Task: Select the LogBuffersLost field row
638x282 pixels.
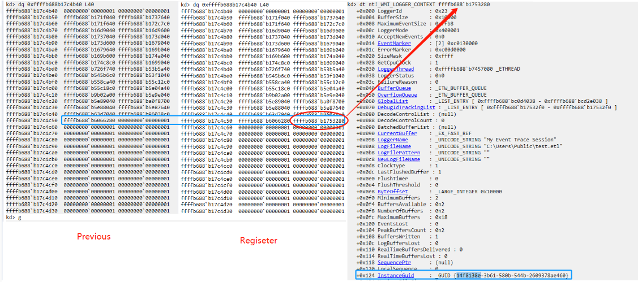Action: click(397, 244)
